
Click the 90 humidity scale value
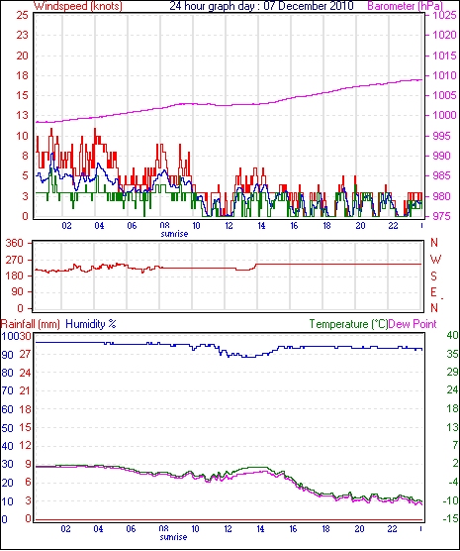point(7,355)
